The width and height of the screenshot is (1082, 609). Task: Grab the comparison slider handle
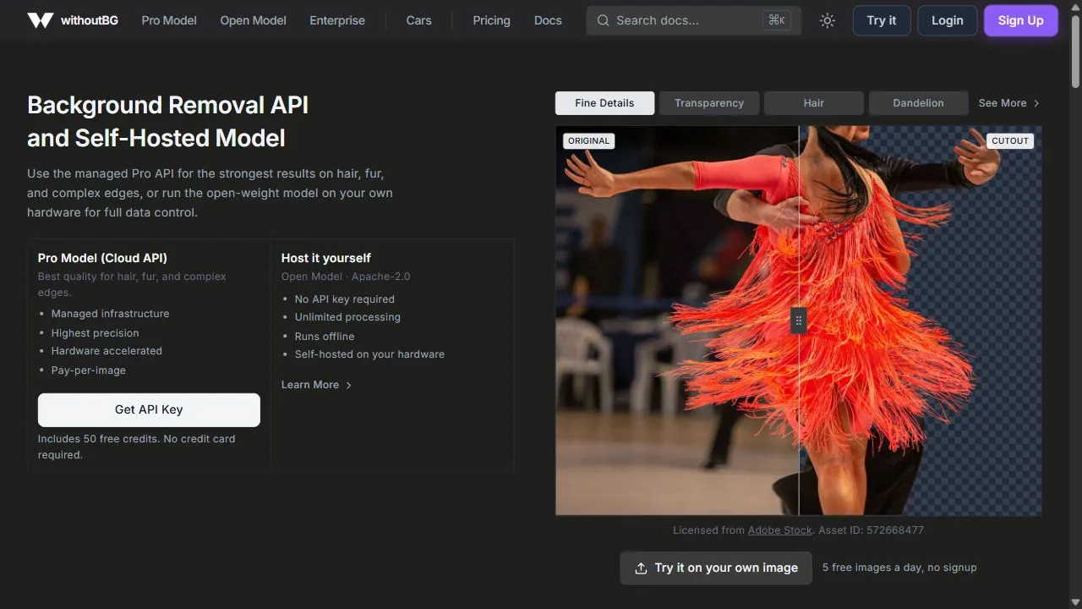point(799,321)
